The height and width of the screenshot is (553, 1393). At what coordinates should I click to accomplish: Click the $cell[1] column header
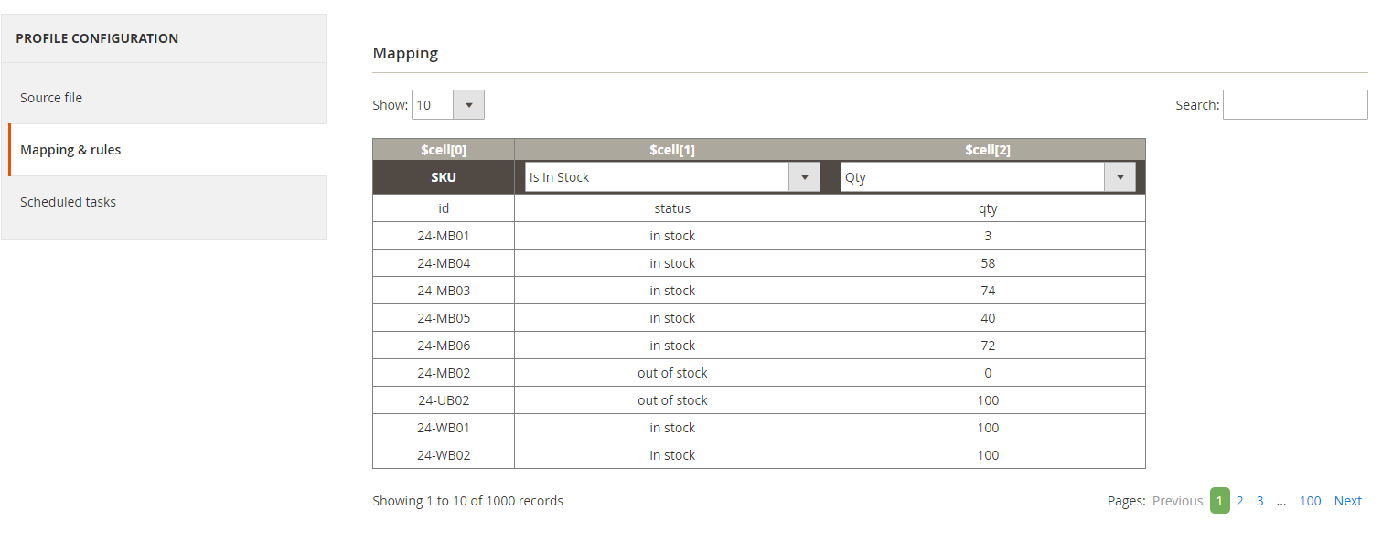coord(672,150)
